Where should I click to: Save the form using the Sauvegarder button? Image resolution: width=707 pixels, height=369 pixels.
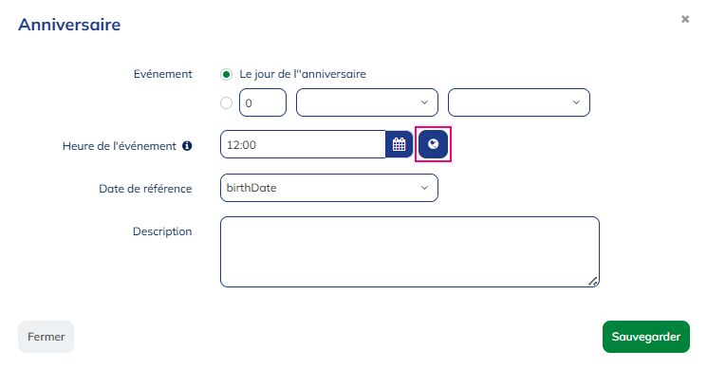coord(646,337)
